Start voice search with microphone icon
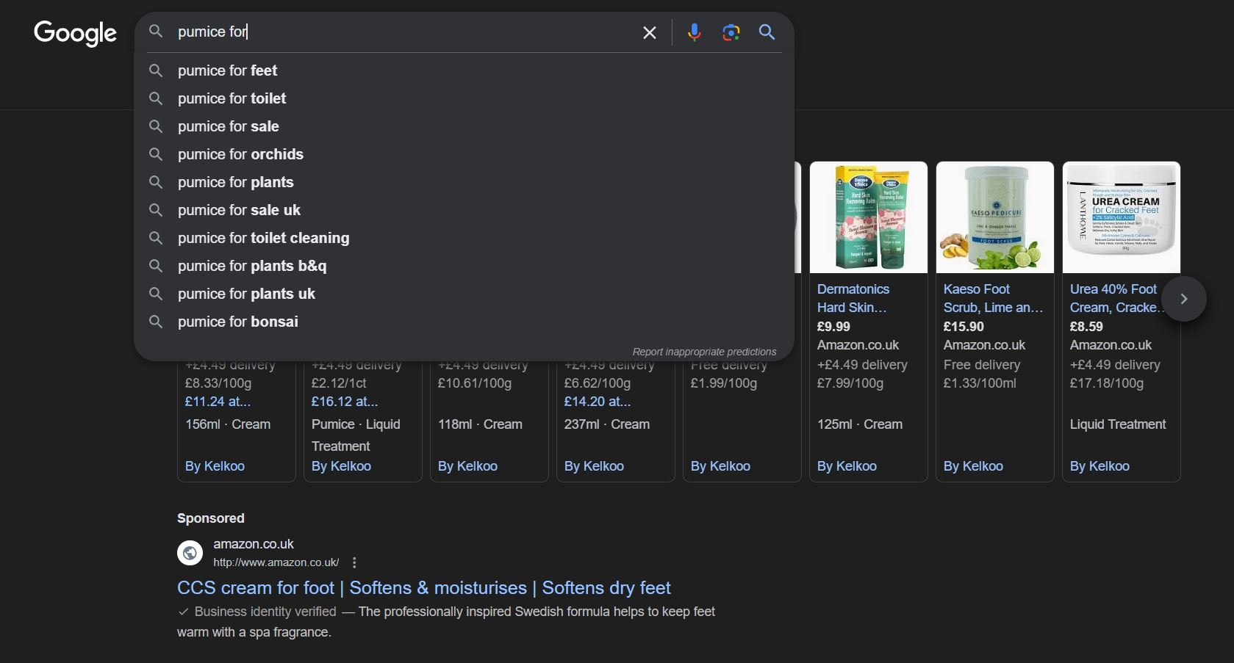1234x663 pixels. point(694,32)
